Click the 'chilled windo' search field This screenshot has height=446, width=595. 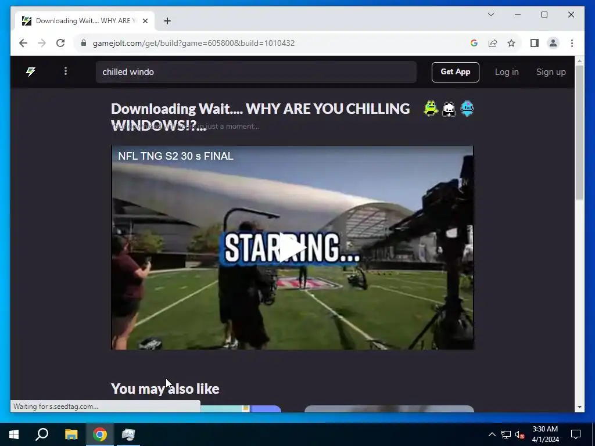[256, 72]
